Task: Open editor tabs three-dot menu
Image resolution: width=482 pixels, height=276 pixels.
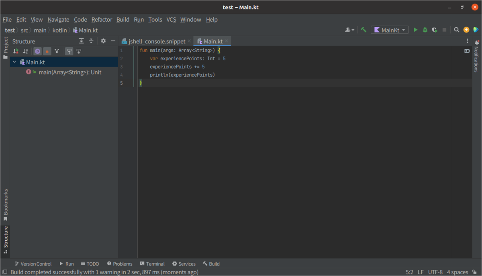Action: pyautogui.click(x=468, y=41)
